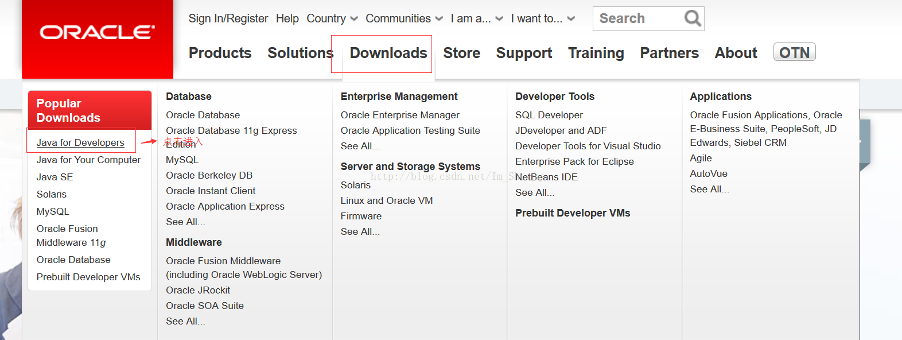Click Solaris in Popular Downloads

52,194
